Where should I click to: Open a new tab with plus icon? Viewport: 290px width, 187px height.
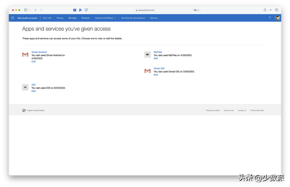271,10
